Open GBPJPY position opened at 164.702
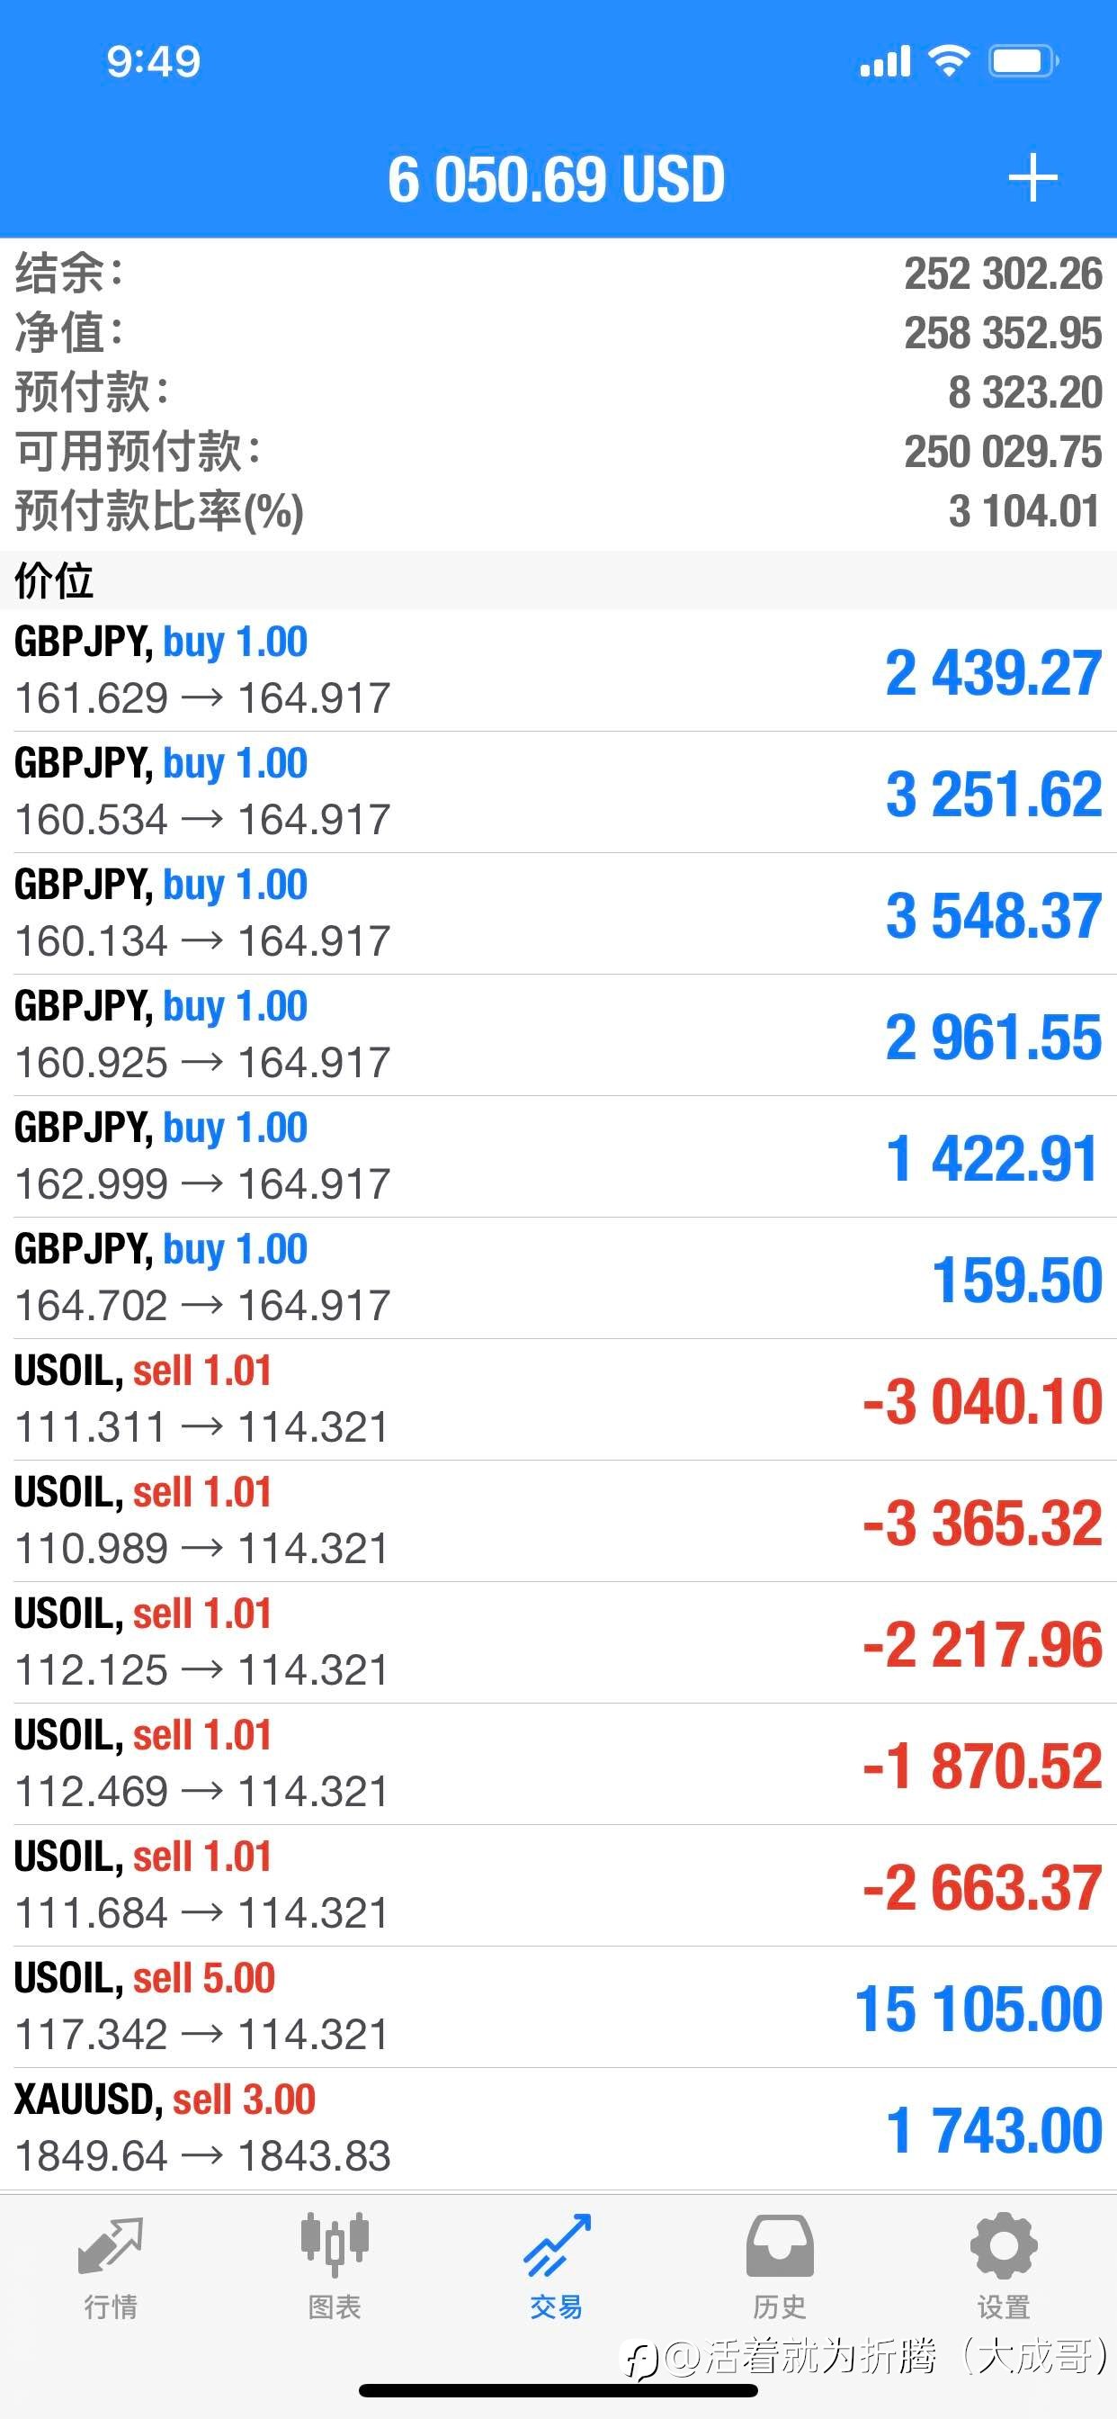Image resolution: width=1117 pixels, height=2419 pixels. point(558,1278)
